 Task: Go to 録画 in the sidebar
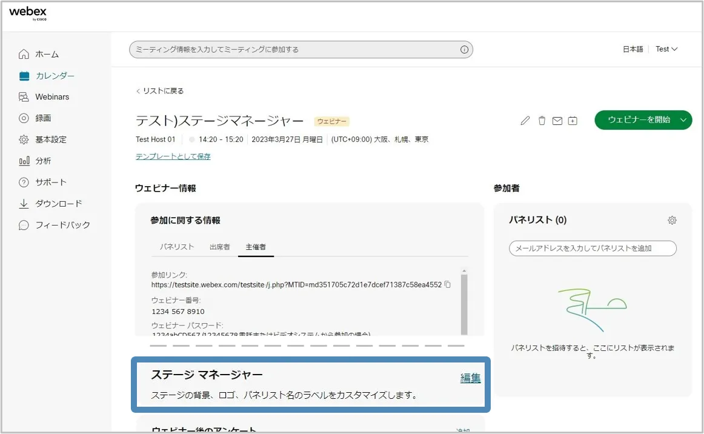pyautogui.click(x=43, y=118)
